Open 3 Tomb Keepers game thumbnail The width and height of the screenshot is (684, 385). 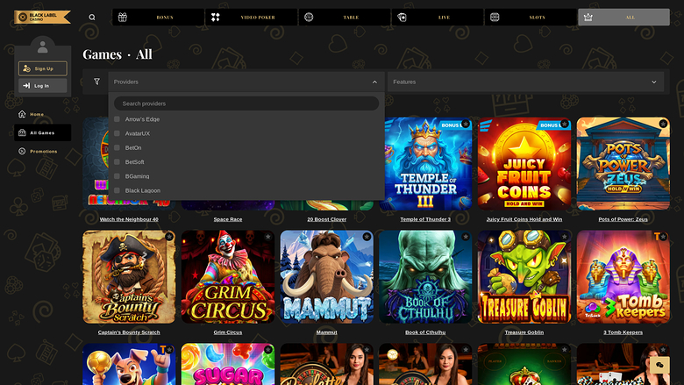(623, 277)
